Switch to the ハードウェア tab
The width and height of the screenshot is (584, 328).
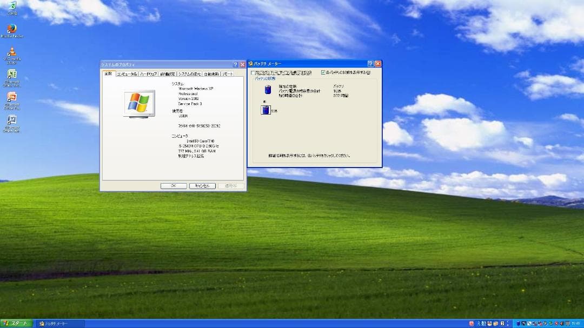[148, 74]
